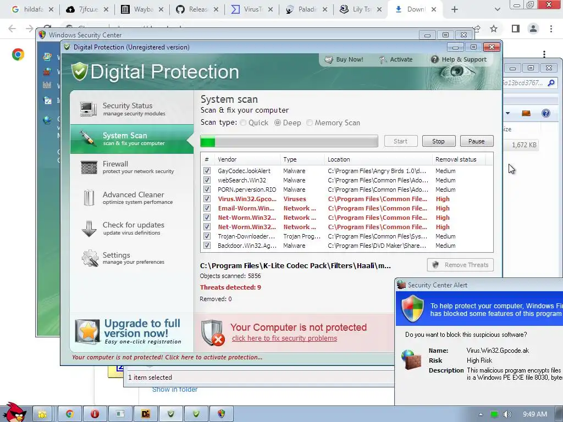Viewport: 563px width, 422px height.
Task: Switch to the GitHub Releases browser tab
Action: [197, 9]
